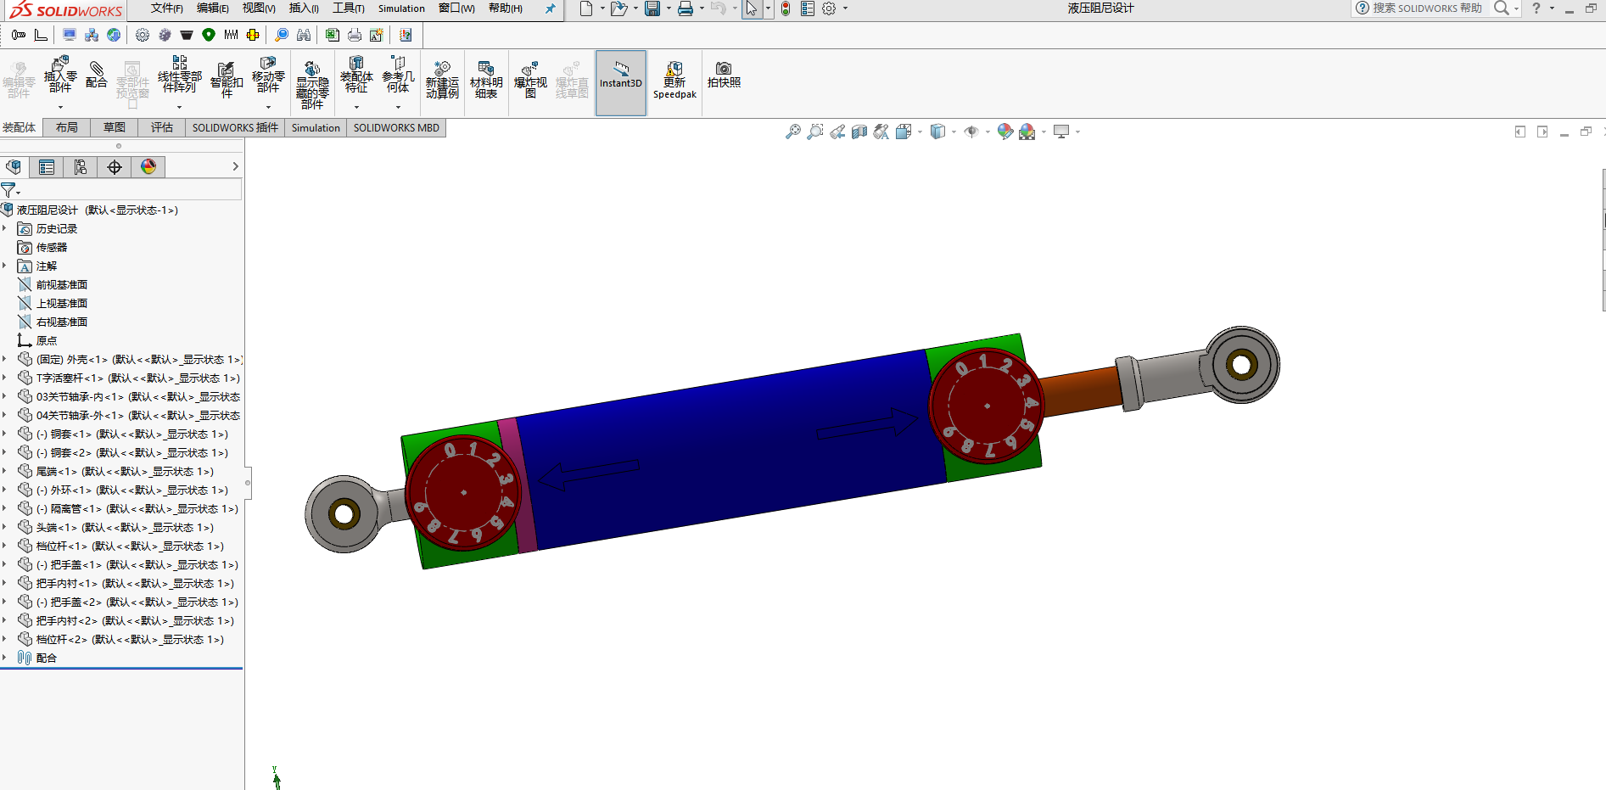Click the Print icon in the title bar

[x=685, y=8]
